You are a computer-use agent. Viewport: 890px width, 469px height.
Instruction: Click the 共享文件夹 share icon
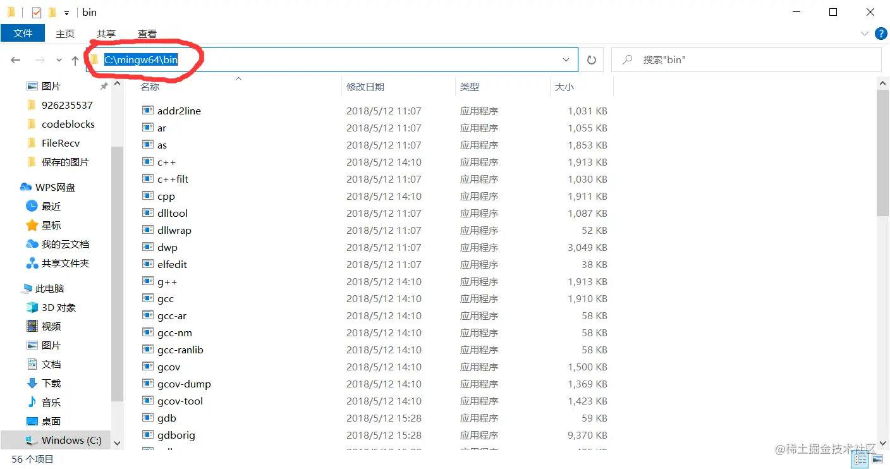[x=32, y=263]
